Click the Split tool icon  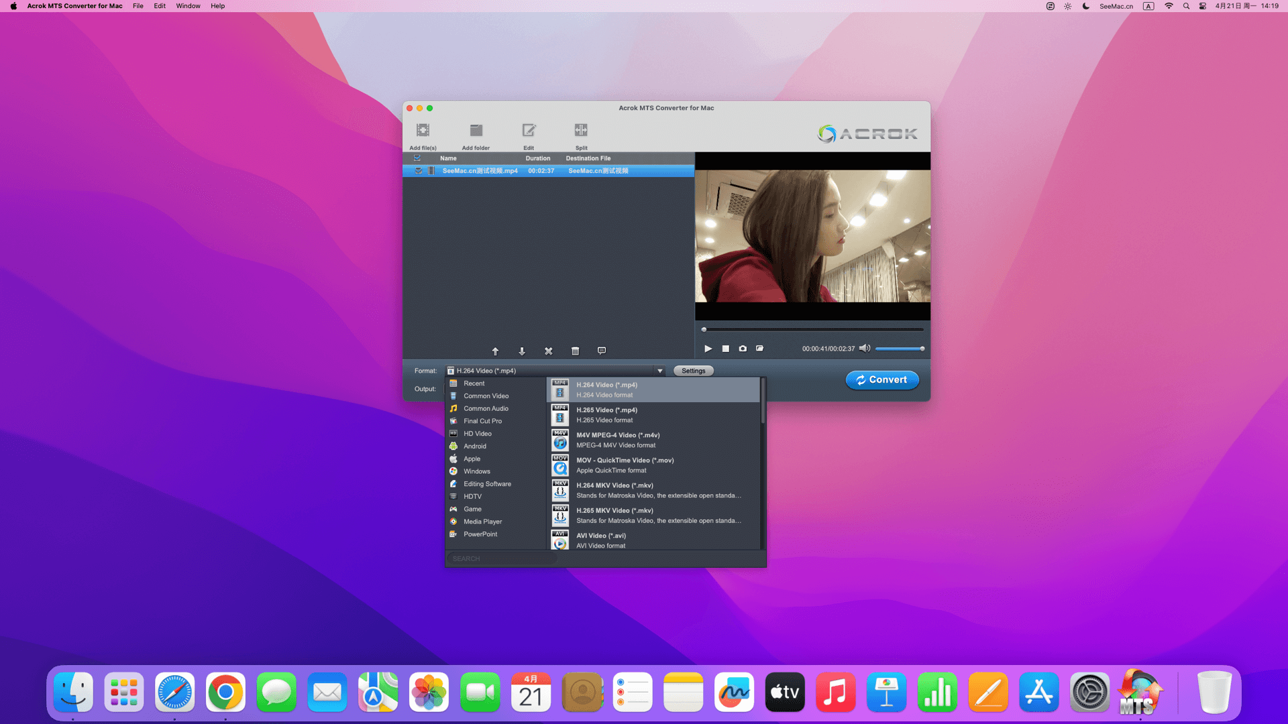(581, 131)
